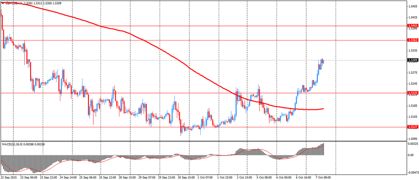Screen dimensions: 419x180
Task: Select the 1.5403 resistance level price tag
Action: tap(413, 26)
